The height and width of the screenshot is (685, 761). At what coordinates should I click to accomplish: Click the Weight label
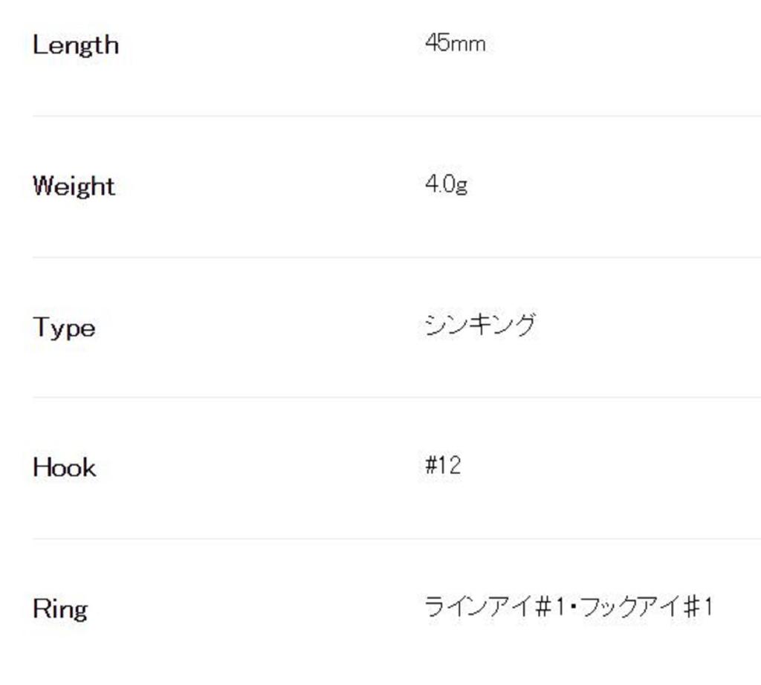tap(74, 186)
